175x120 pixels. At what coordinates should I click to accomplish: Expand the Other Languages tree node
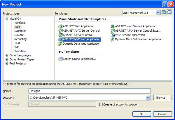pyautogui.click(x=7, y=55)
